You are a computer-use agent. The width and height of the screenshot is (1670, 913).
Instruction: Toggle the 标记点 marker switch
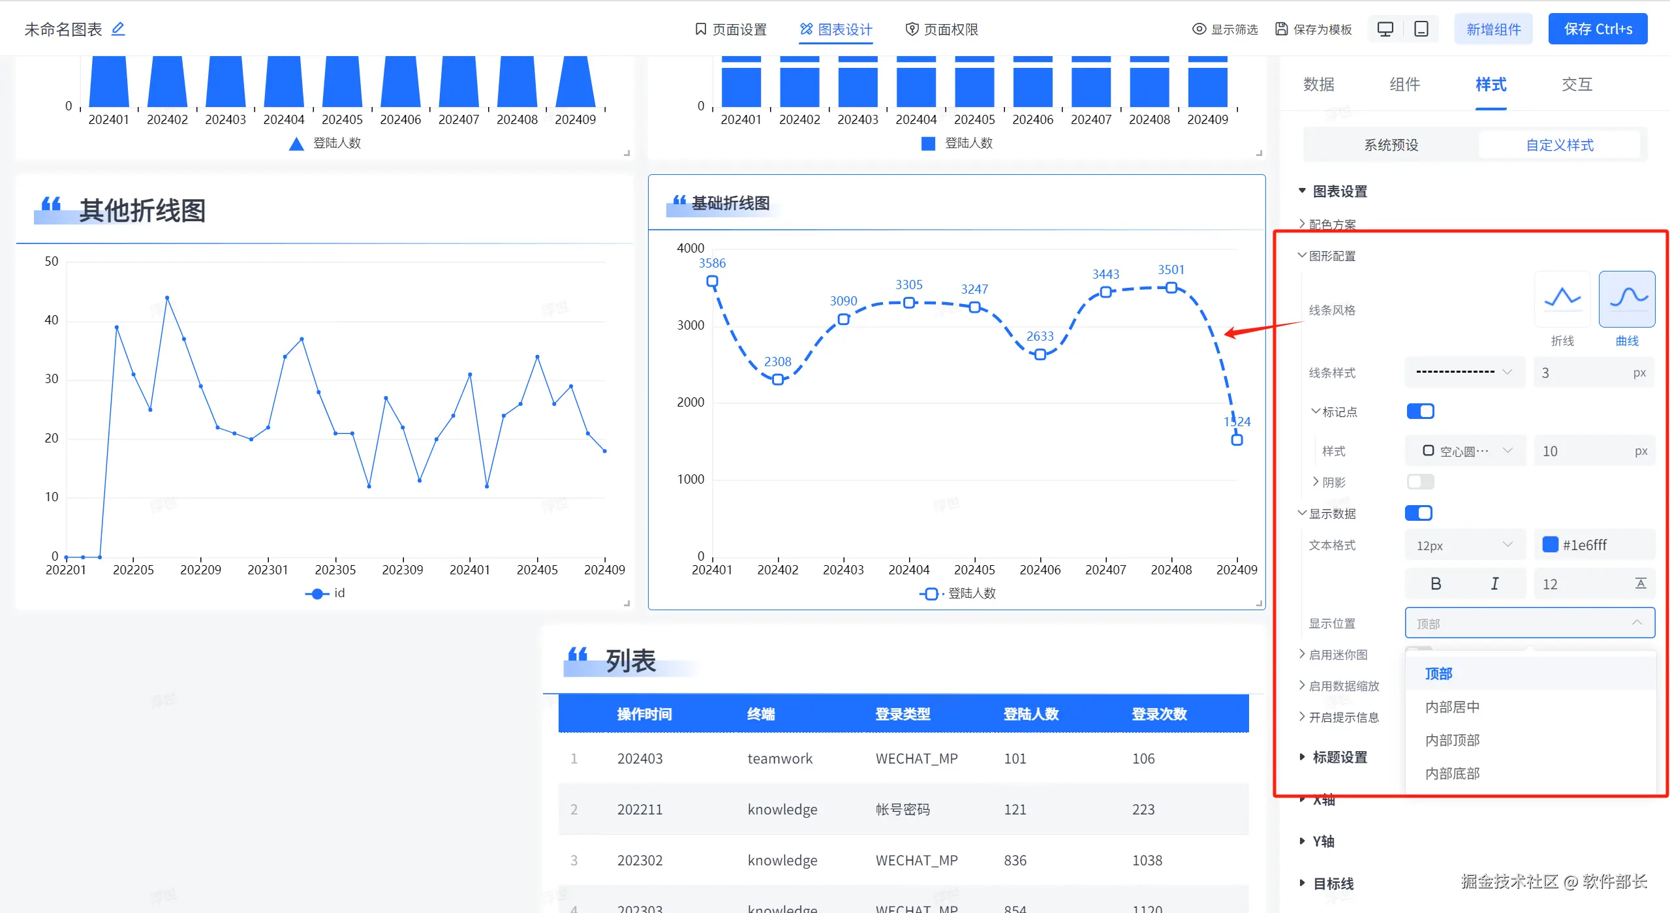[x=1420, y=411]
